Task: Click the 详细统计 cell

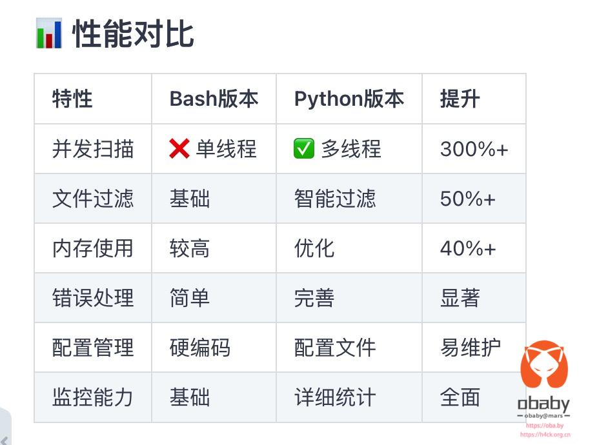Action: 335,397
